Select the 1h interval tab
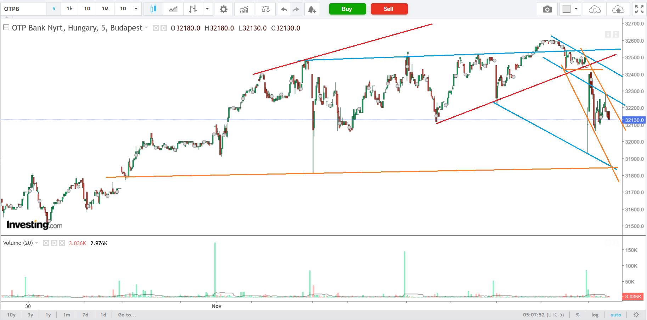The image size is (647, 320). click(x=69, y=9)
